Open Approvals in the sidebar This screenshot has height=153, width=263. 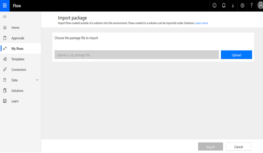(20, 38)
